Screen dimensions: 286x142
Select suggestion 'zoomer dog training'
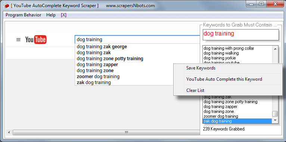pyautogui.click(x=98, y=77)
